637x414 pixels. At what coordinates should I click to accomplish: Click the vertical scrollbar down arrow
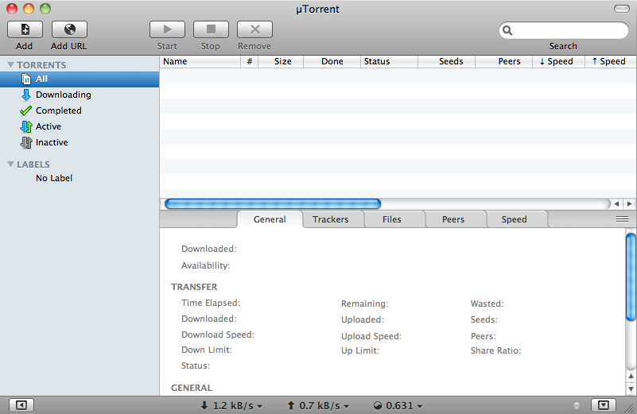click(x=631, y=389)
